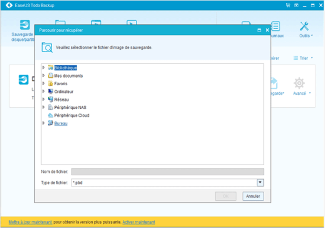Click the shopping cart icon in title bar
325x228 pixels.
[x=288, y=5]
